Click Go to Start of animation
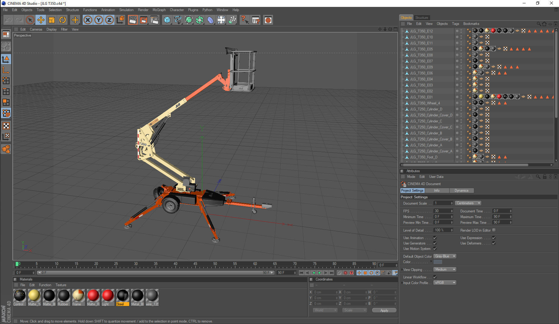559x324 pixels. (301, 273)
